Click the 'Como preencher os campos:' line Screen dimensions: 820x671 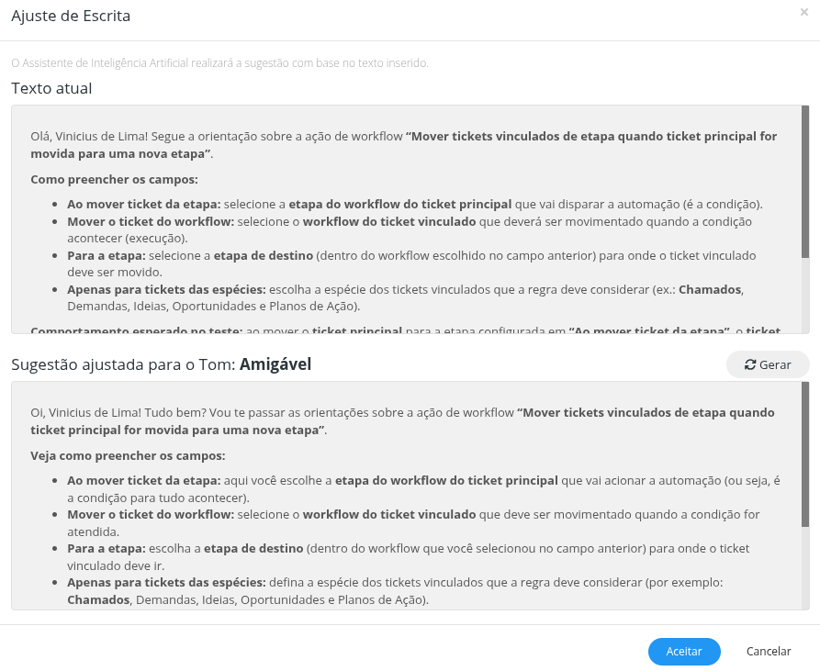point(114,179)
